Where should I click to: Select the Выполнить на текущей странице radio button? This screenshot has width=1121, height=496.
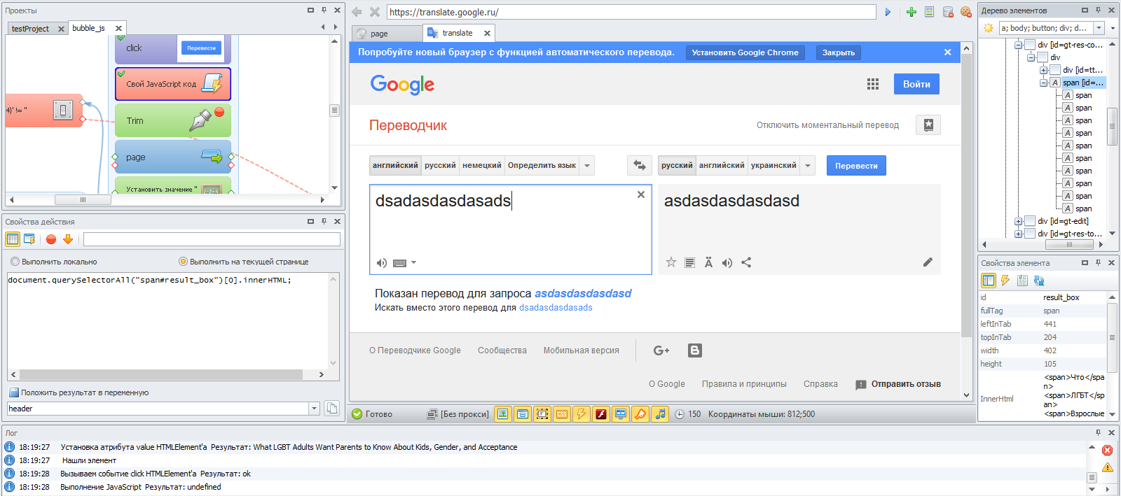click(184, 262)
